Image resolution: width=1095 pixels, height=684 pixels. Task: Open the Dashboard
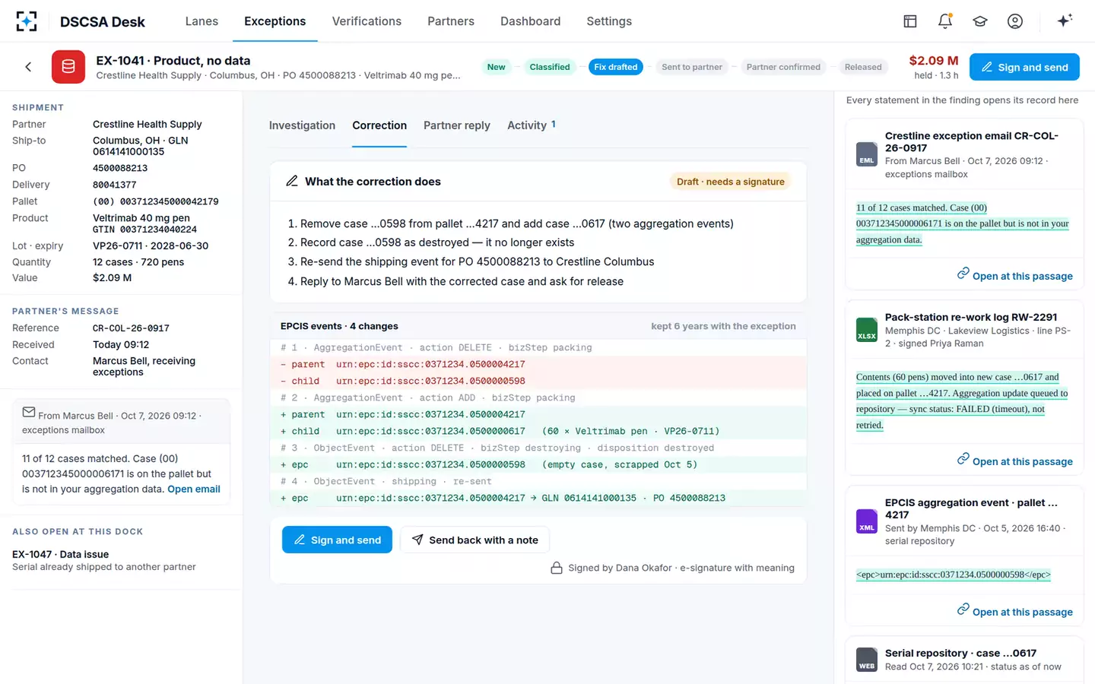click(x=530, y=21)
